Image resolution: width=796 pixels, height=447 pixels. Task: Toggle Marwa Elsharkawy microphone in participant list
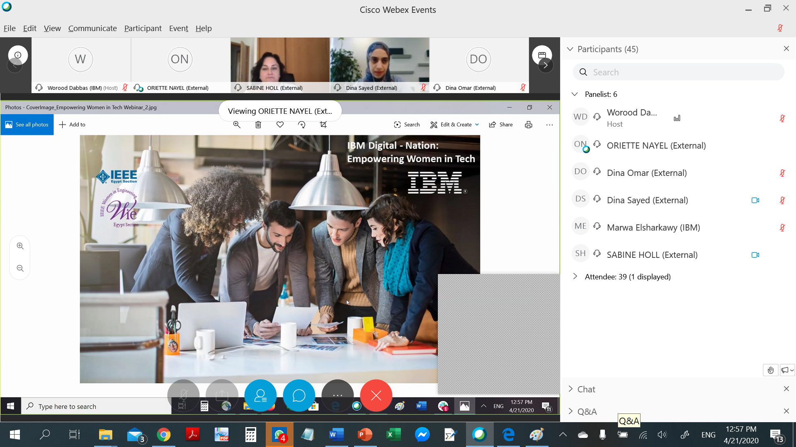pyautogui.click(x=782, y=228)
